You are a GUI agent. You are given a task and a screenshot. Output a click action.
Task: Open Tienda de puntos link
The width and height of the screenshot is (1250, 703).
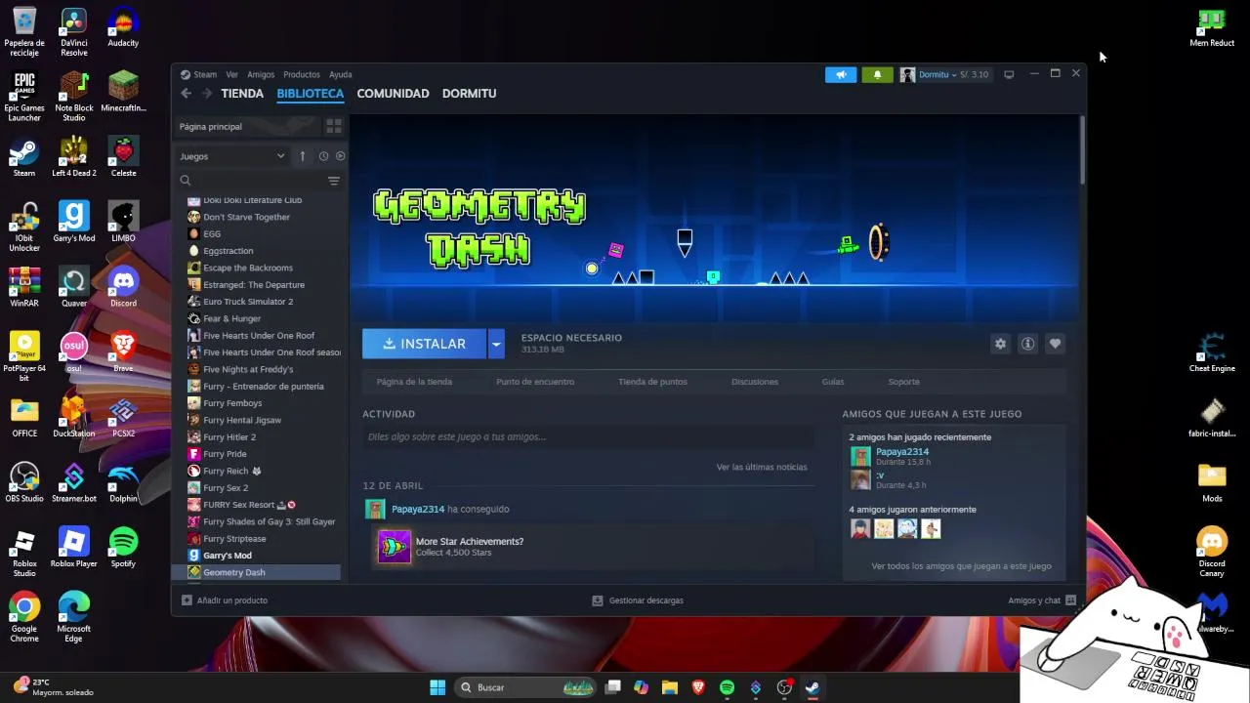(x=652, y=382)
